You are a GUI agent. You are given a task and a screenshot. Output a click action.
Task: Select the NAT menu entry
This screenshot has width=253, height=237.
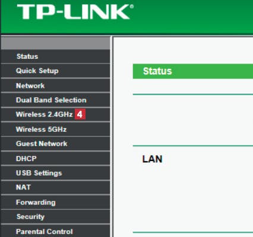(x=55, y=187)
